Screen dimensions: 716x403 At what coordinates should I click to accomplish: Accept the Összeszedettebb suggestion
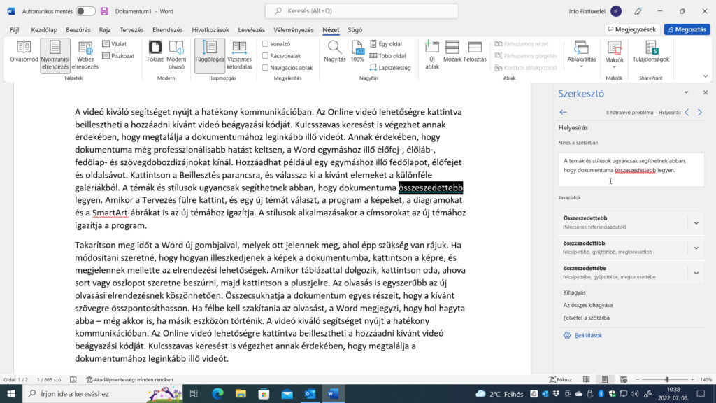[x=623, y=222]
